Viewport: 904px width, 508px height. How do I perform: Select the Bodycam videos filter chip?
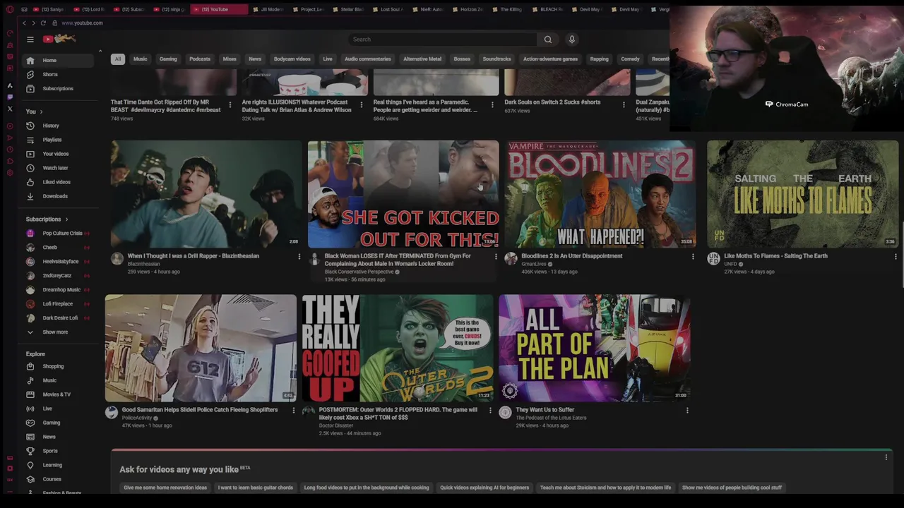(292, 59)
